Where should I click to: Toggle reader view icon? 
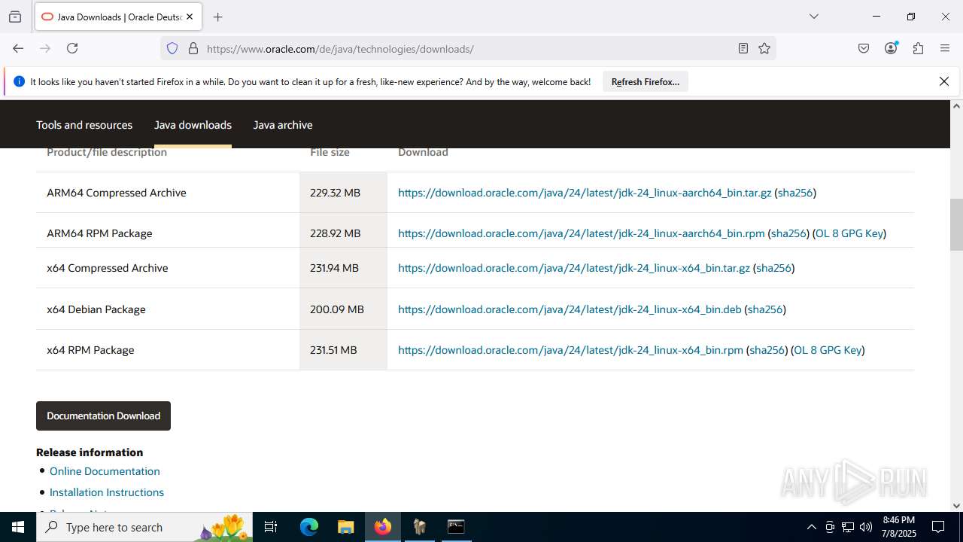coord(743,49)
